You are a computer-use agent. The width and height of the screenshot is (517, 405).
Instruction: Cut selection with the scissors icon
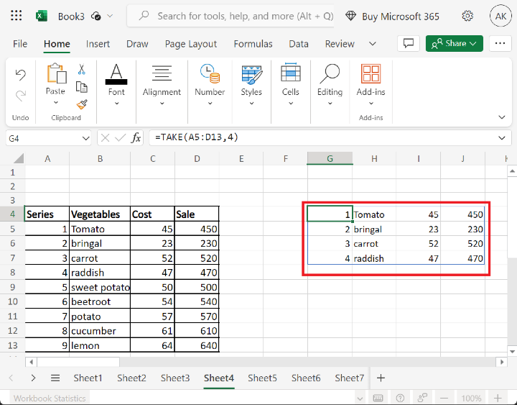point(81,69)
